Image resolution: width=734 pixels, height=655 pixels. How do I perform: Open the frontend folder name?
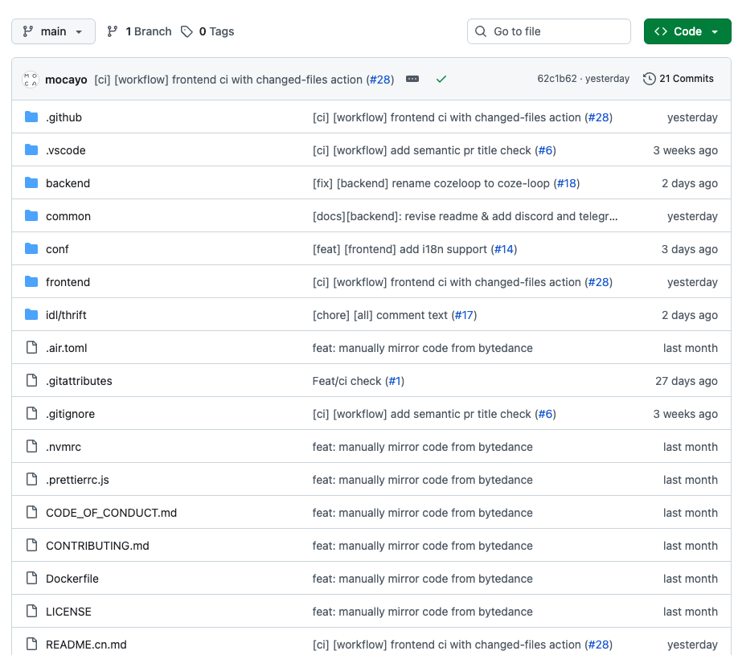(x=68, y=282)
